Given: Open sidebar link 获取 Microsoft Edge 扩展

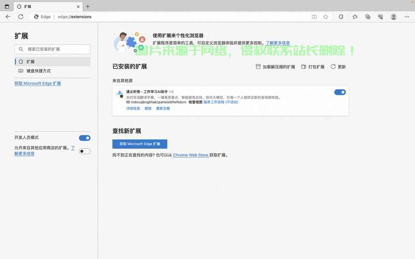Looking at the screenshot, I should [x=38, y=83].
